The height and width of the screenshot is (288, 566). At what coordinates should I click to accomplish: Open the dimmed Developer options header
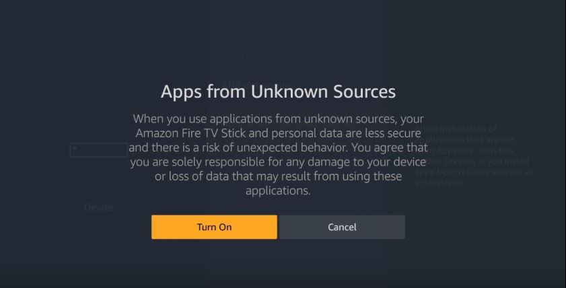point(263,56)
